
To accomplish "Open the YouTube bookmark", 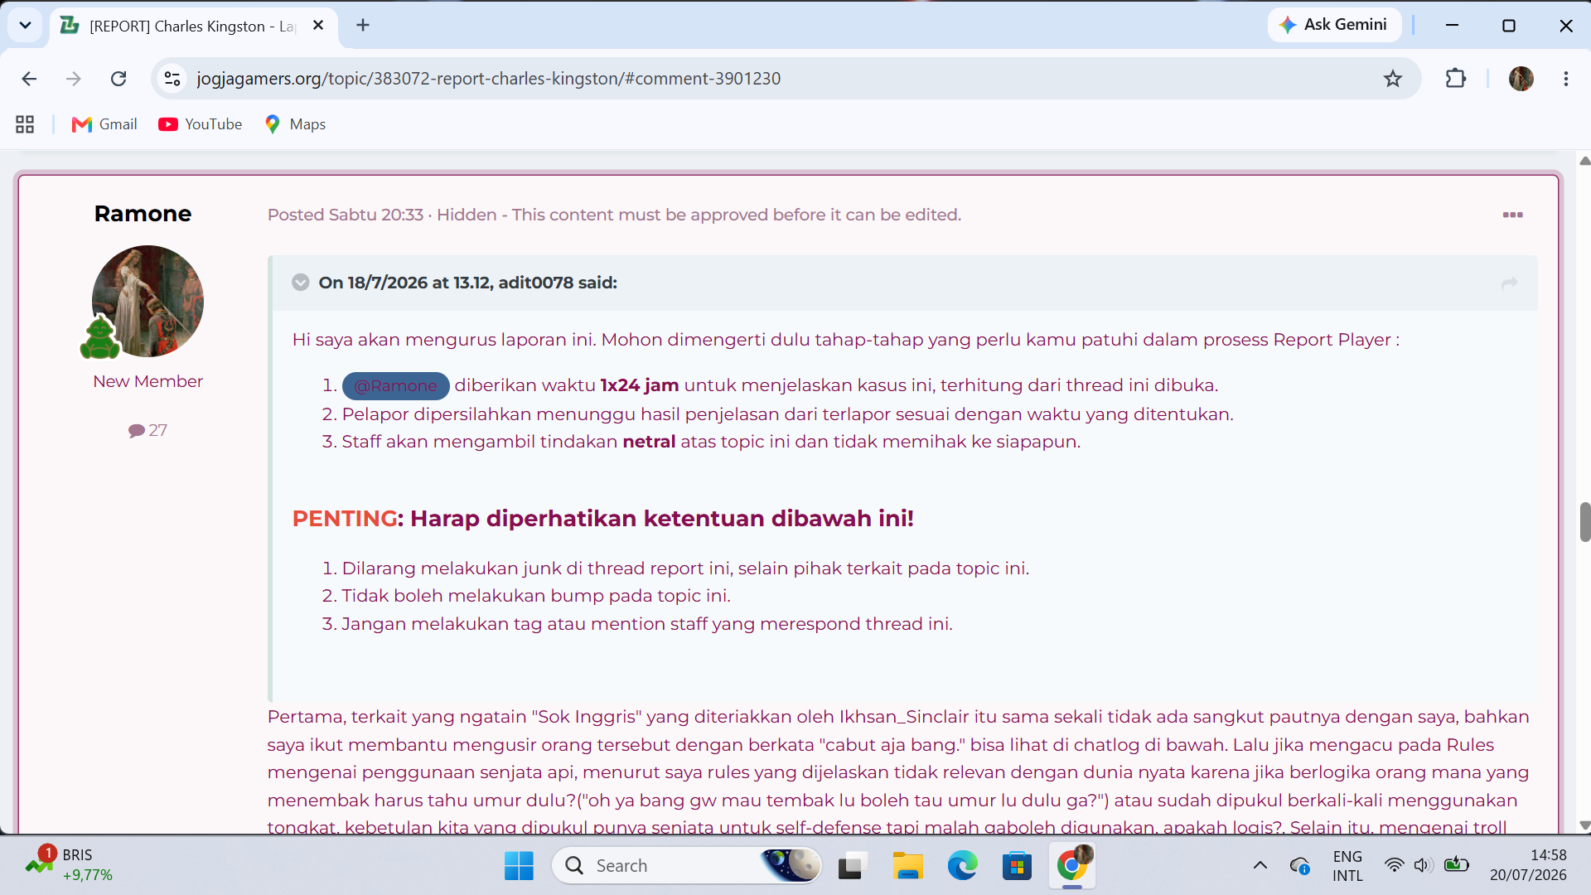I will click(x=201, y=124).
